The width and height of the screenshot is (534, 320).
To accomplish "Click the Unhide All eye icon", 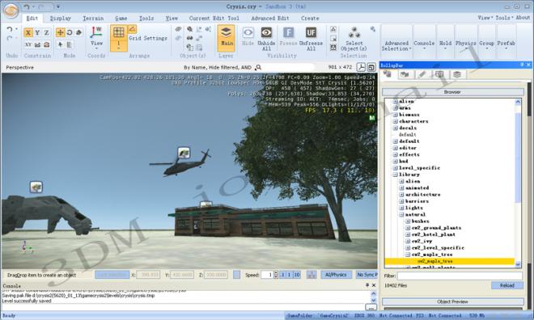I will coord(266,32).
